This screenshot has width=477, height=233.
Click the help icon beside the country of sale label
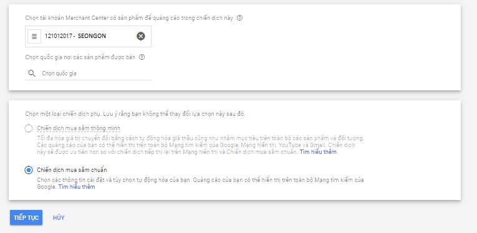(142, 57)
